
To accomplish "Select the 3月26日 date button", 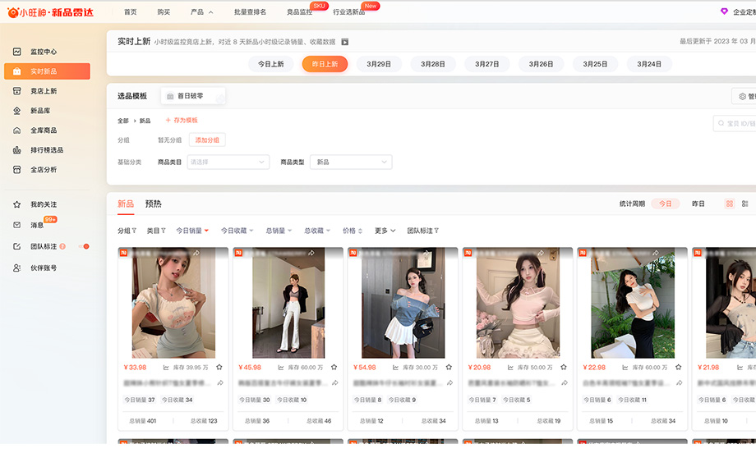I will [x=541, y=64].
